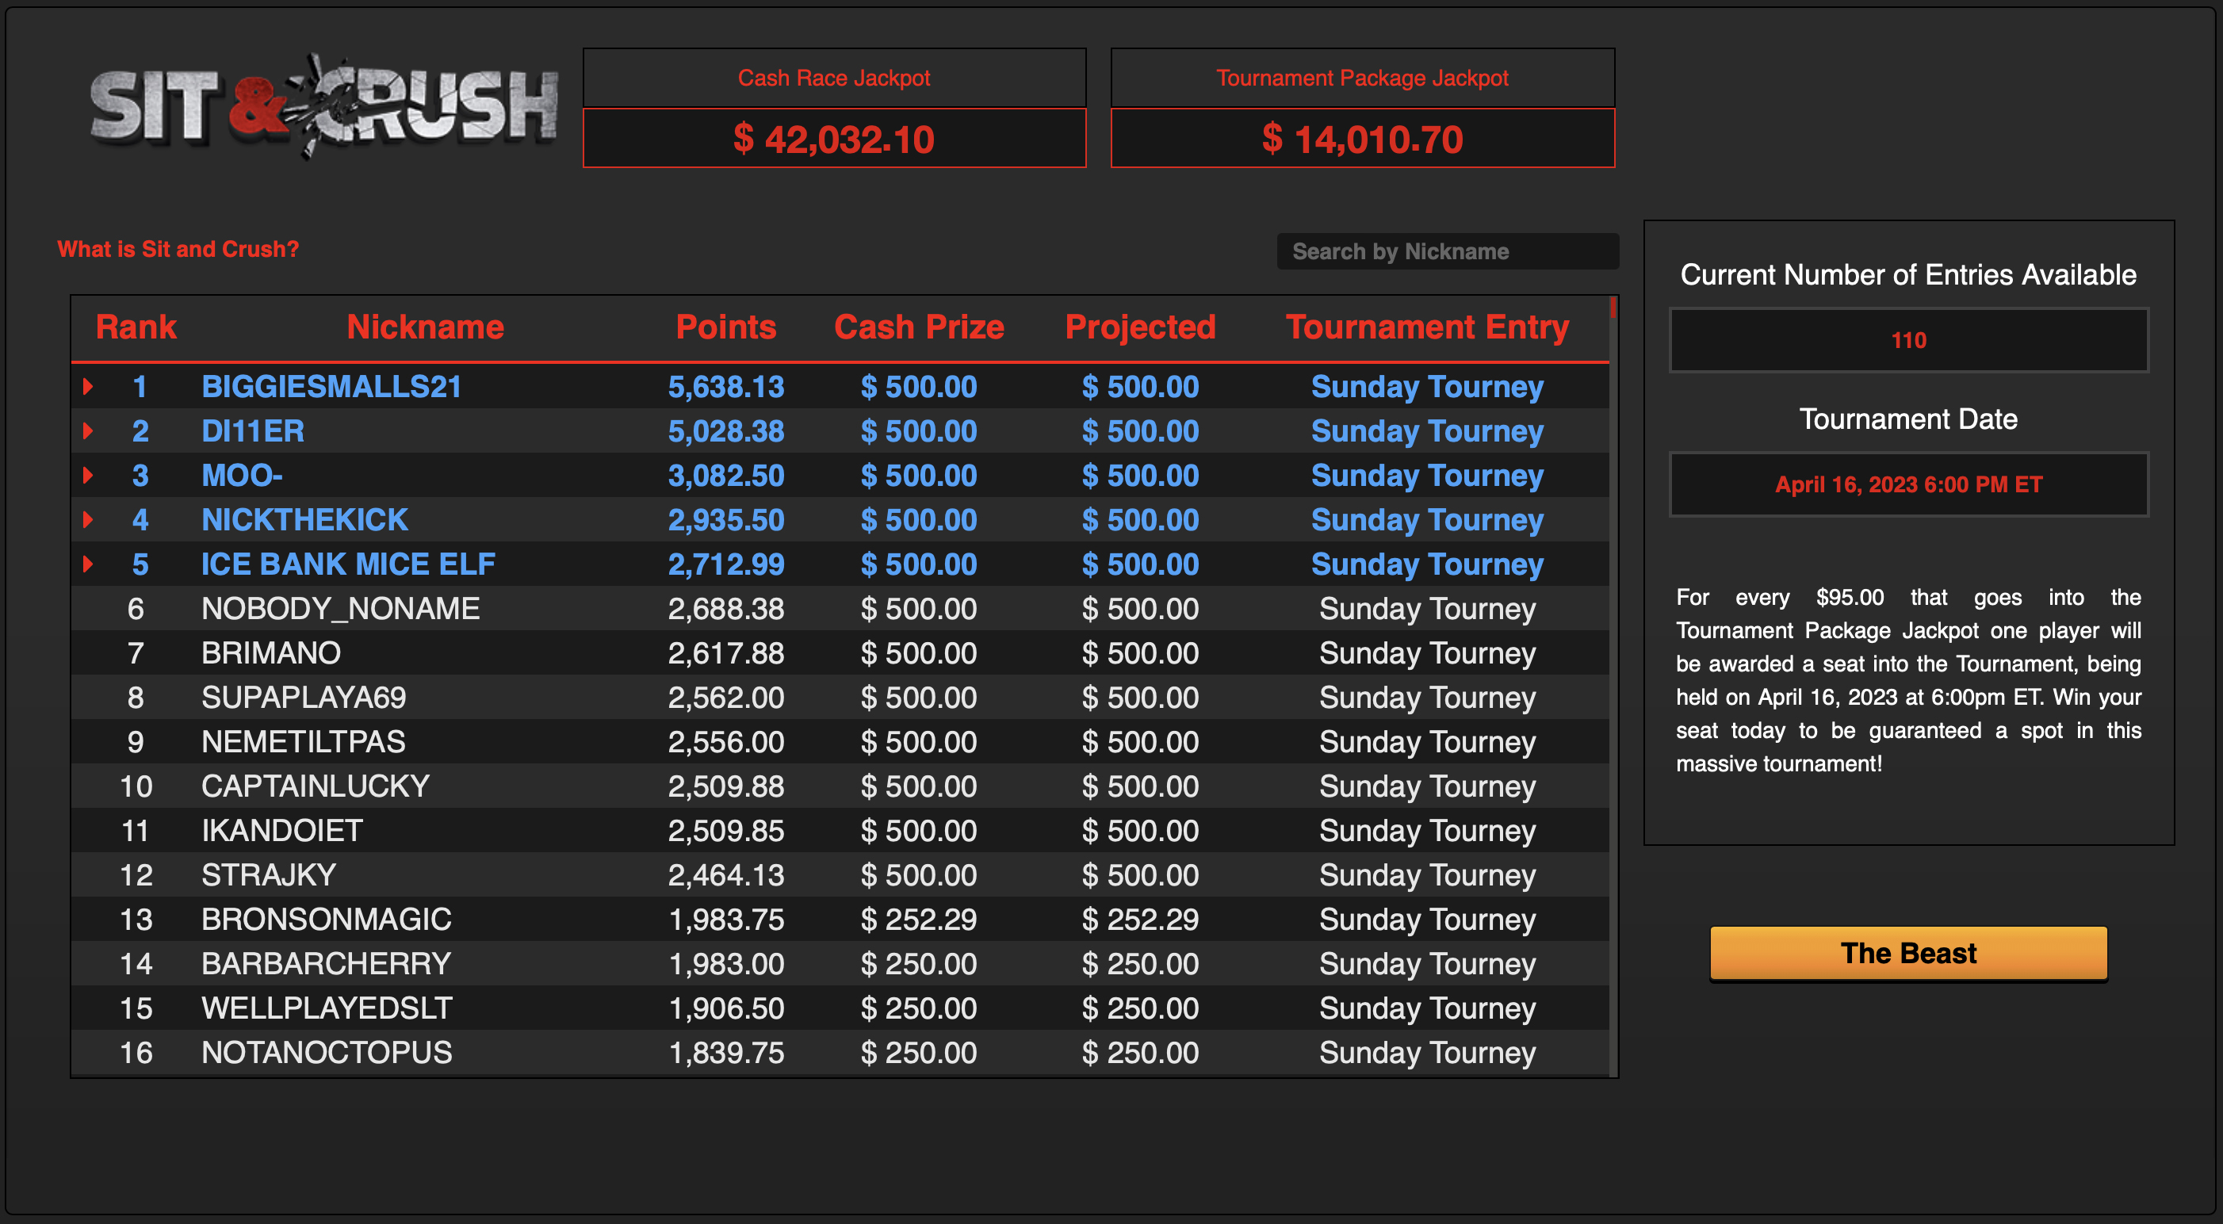
Task: Click the Cash Race Jackpot label
Action: point(834,78)
